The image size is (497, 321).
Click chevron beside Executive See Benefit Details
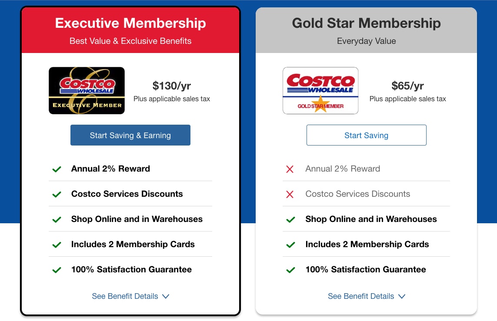click(x=166, y=296)
